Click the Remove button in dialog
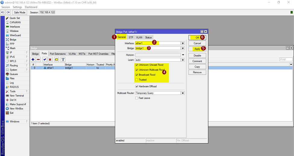Viewport: 294px width, 156px height. point(197,72)
